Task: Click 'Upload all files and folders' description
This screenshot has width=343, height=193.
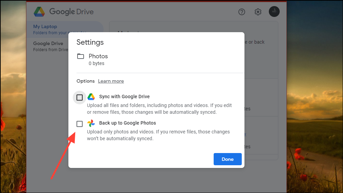Action: pos(159,109)
